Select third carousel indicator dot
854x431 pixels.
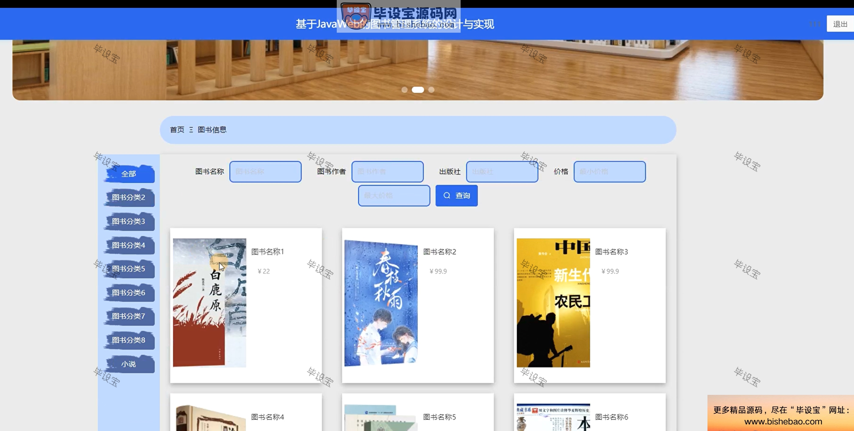tap(431, 90)
